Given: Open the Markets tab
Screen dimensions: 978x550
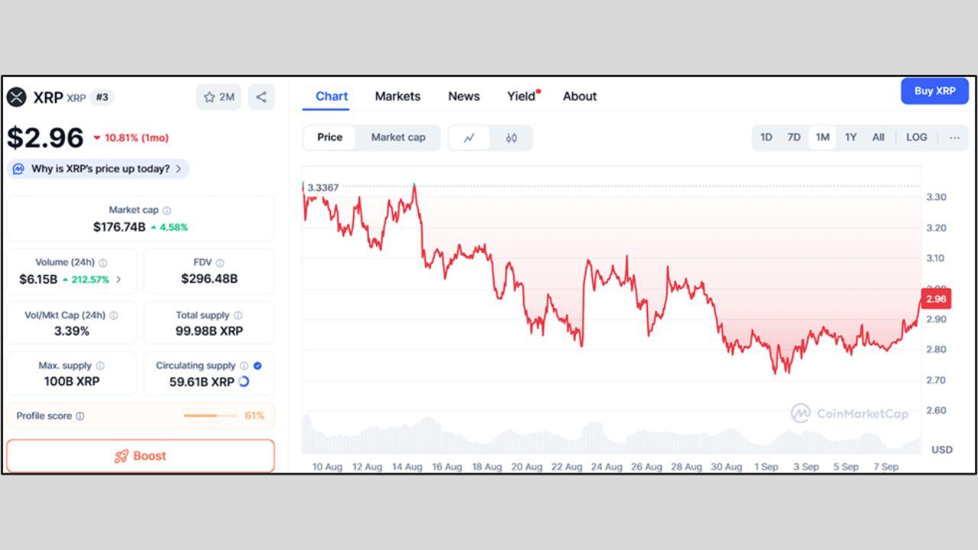Looking at the screenshot, I should pos(397,96).
